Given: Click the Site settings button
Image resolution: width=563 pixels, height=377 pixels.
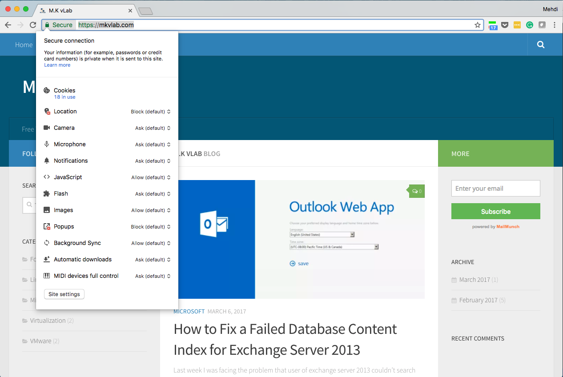Looking at the screenshot, I should pos(64,294).
